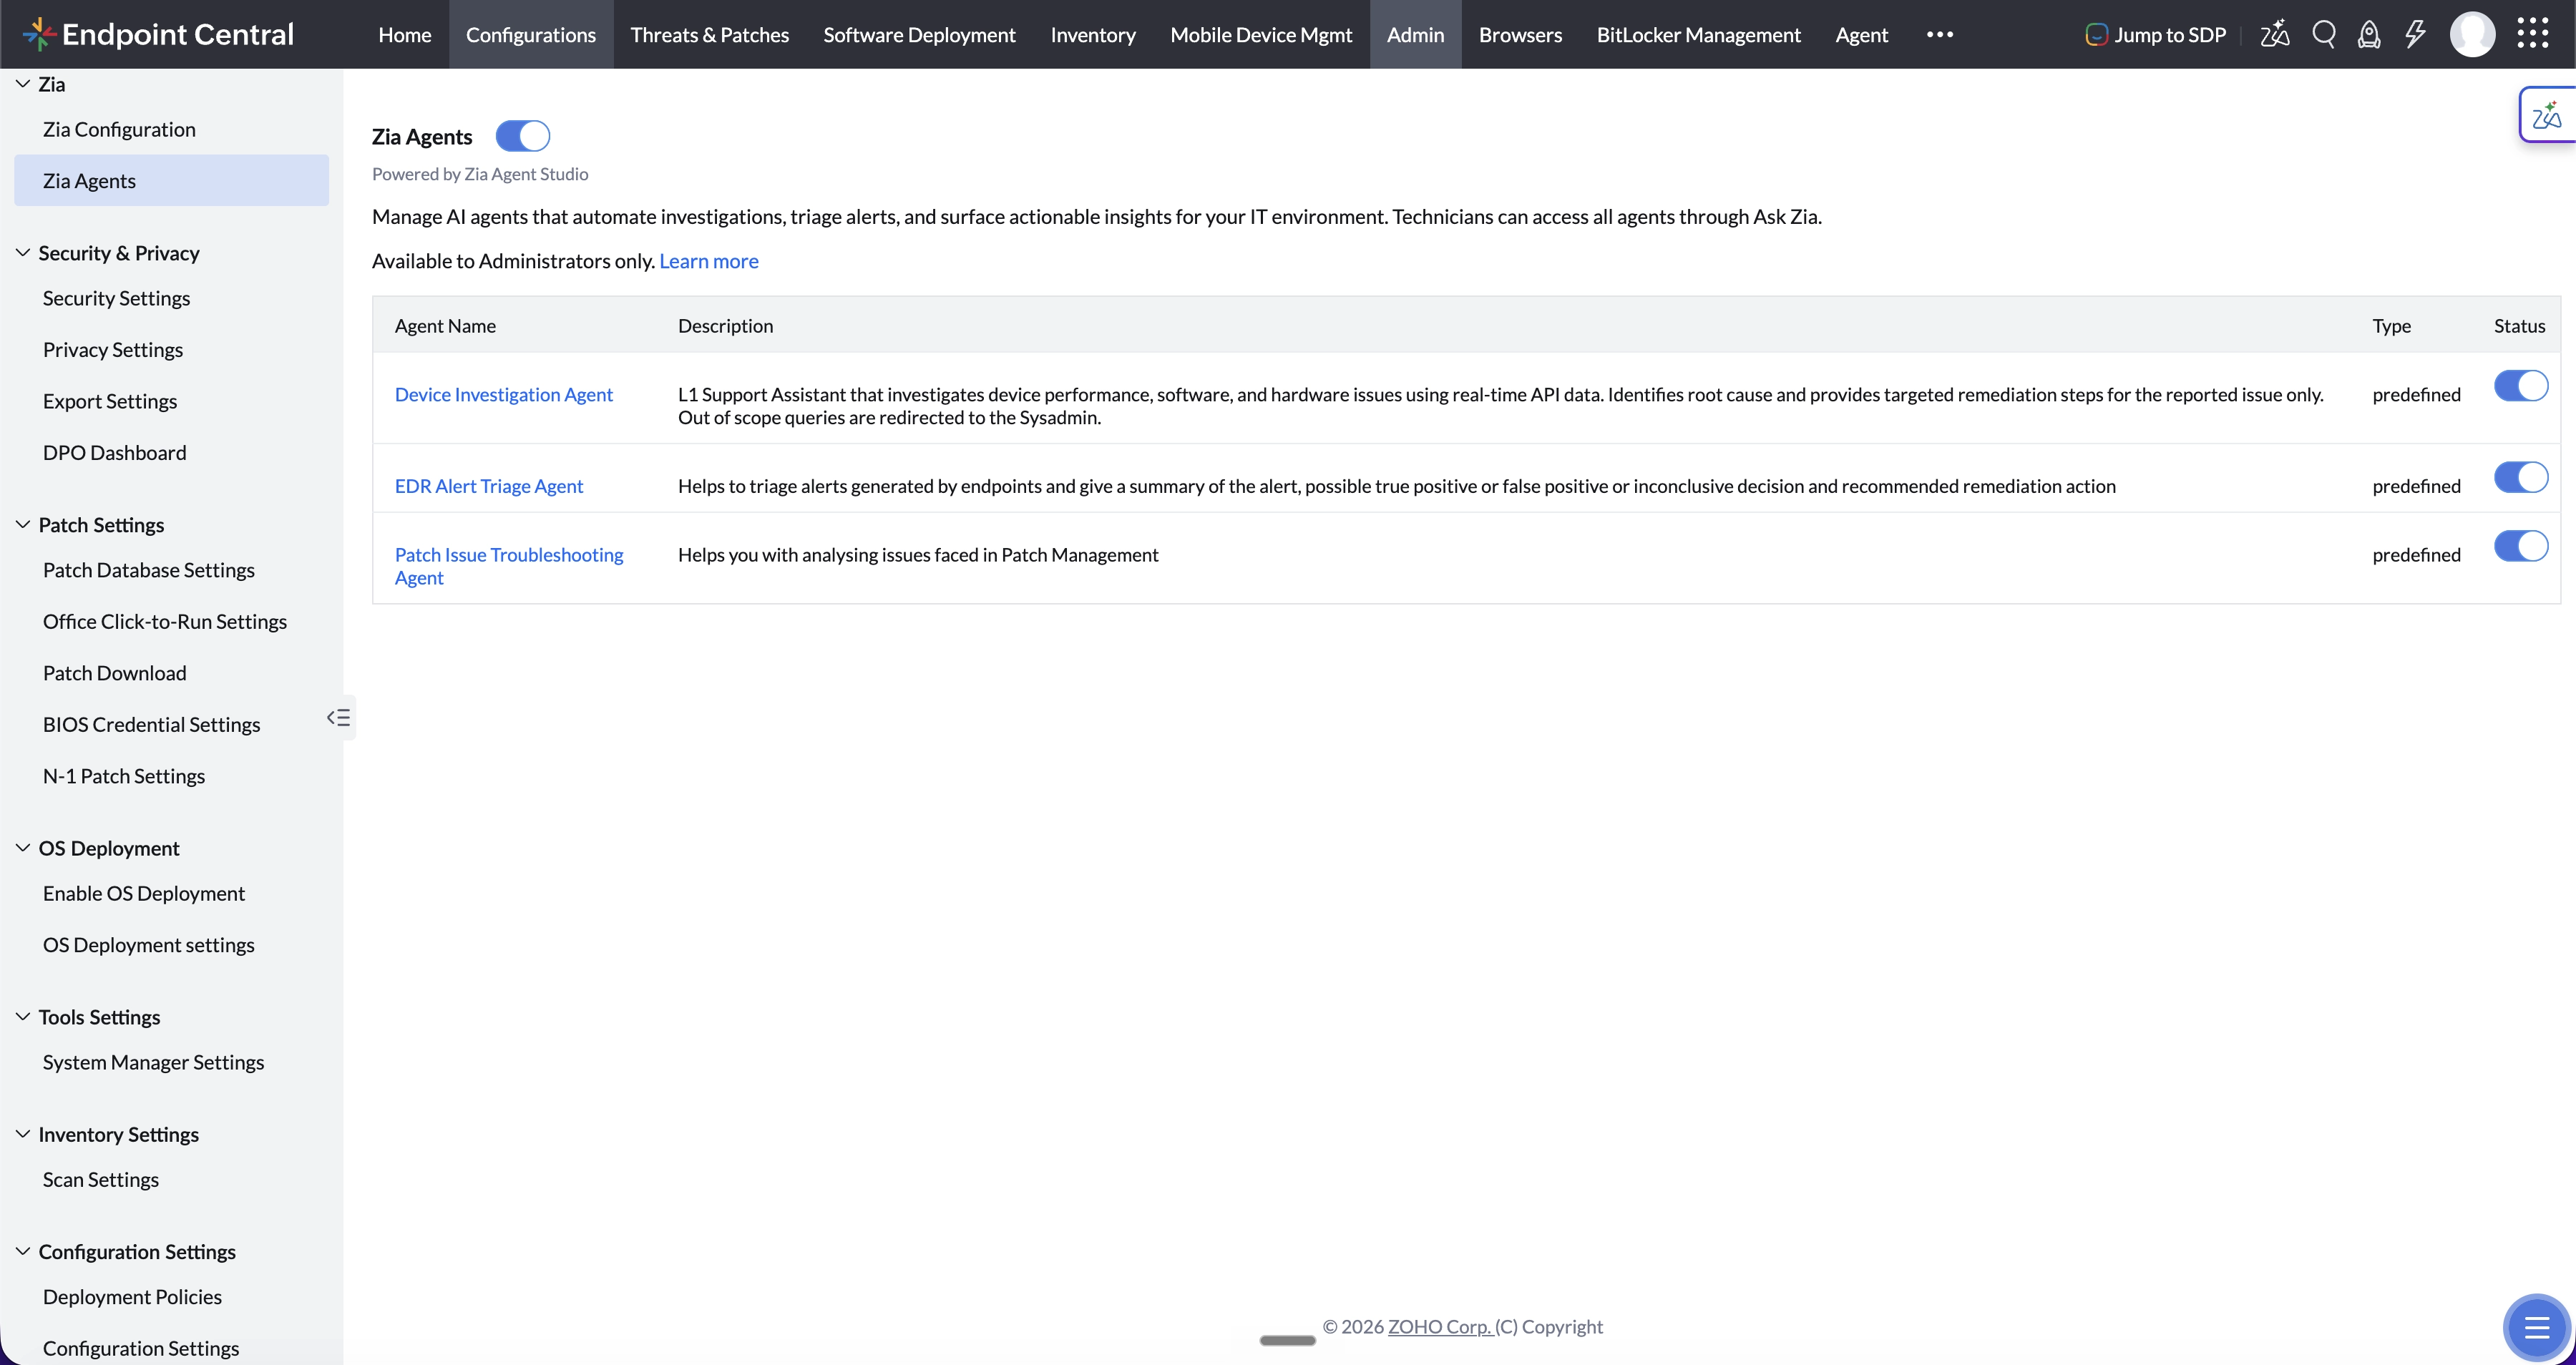Click the Agent Name column header
The image size is (2576, 1365).
[x=445, y=325]
